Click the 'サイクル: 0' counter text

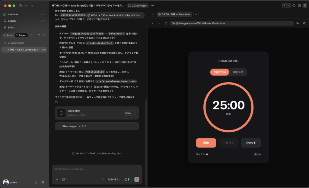[202, 154]
